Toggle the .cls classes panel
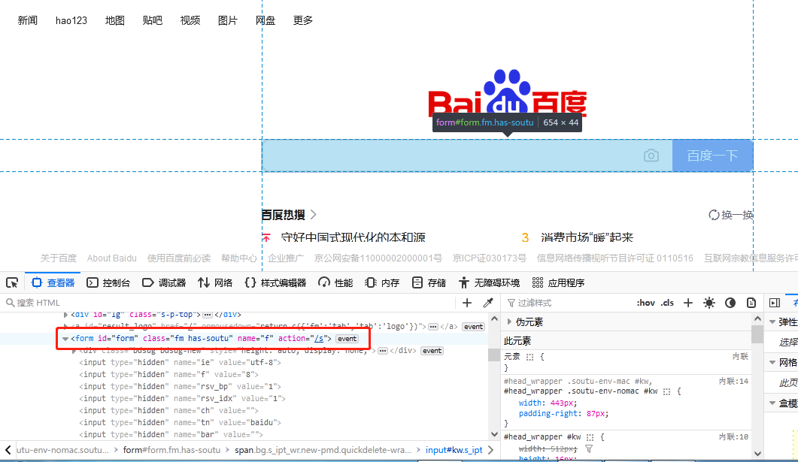This screenshot has width=798, height=462. click(667, 303)
